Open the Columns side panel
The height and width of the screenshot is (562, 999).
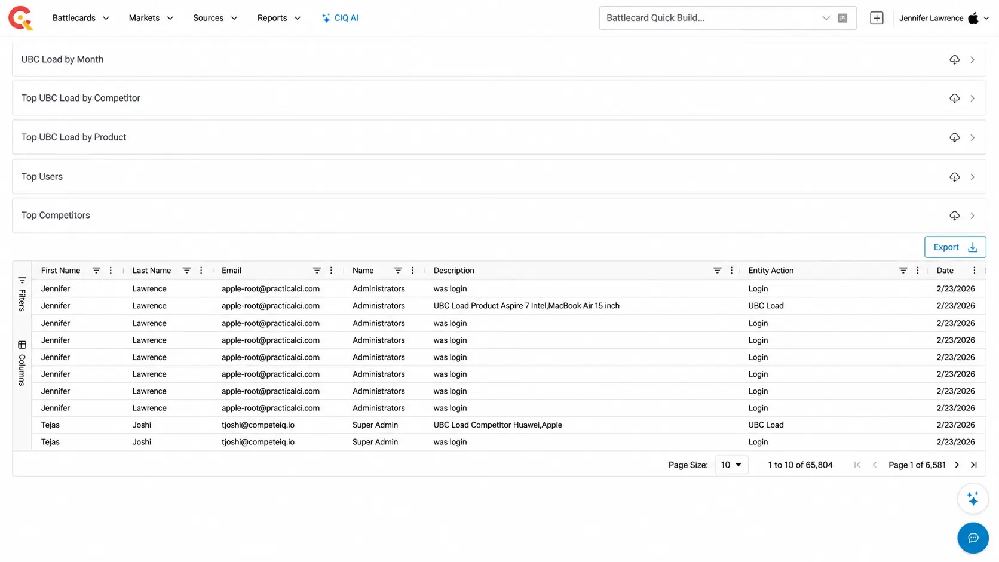22,363
